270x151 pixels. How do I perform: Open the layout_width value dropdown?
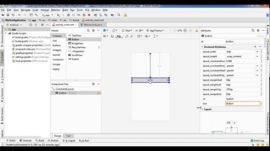click(x=257, y=52)
